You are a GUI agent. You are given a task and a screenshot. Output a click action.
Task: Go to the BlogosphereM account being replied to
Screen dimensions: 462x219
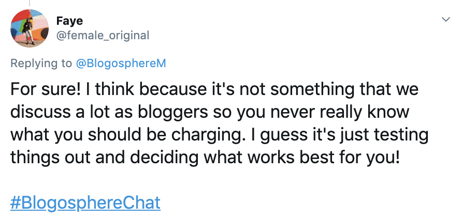coord(120,64)
